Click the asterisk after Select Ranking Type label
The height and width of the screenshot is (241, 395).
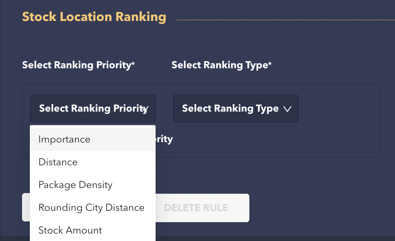270,64
